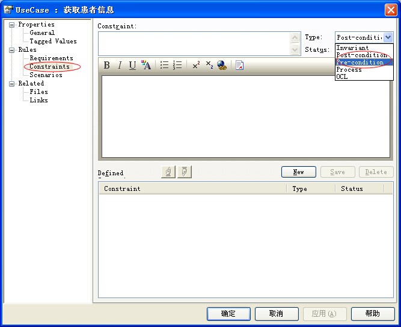Open Requirements under Rules
Viewport: 401px width, 327px height.
(52, 58)
